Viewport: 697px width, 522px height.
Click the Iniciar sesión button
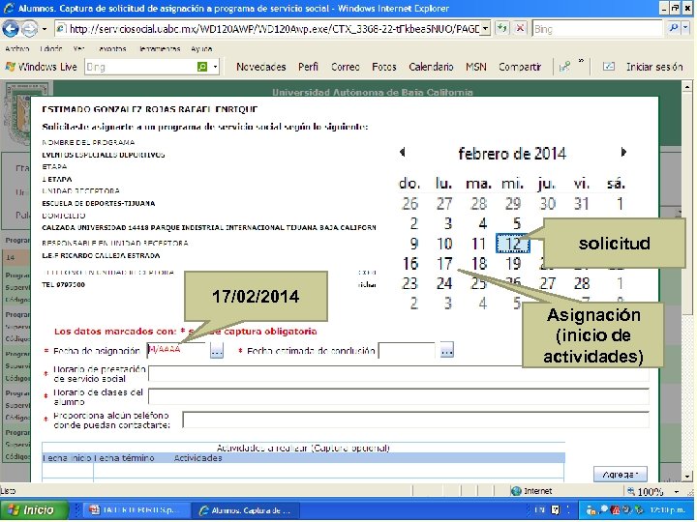point(654,67)
